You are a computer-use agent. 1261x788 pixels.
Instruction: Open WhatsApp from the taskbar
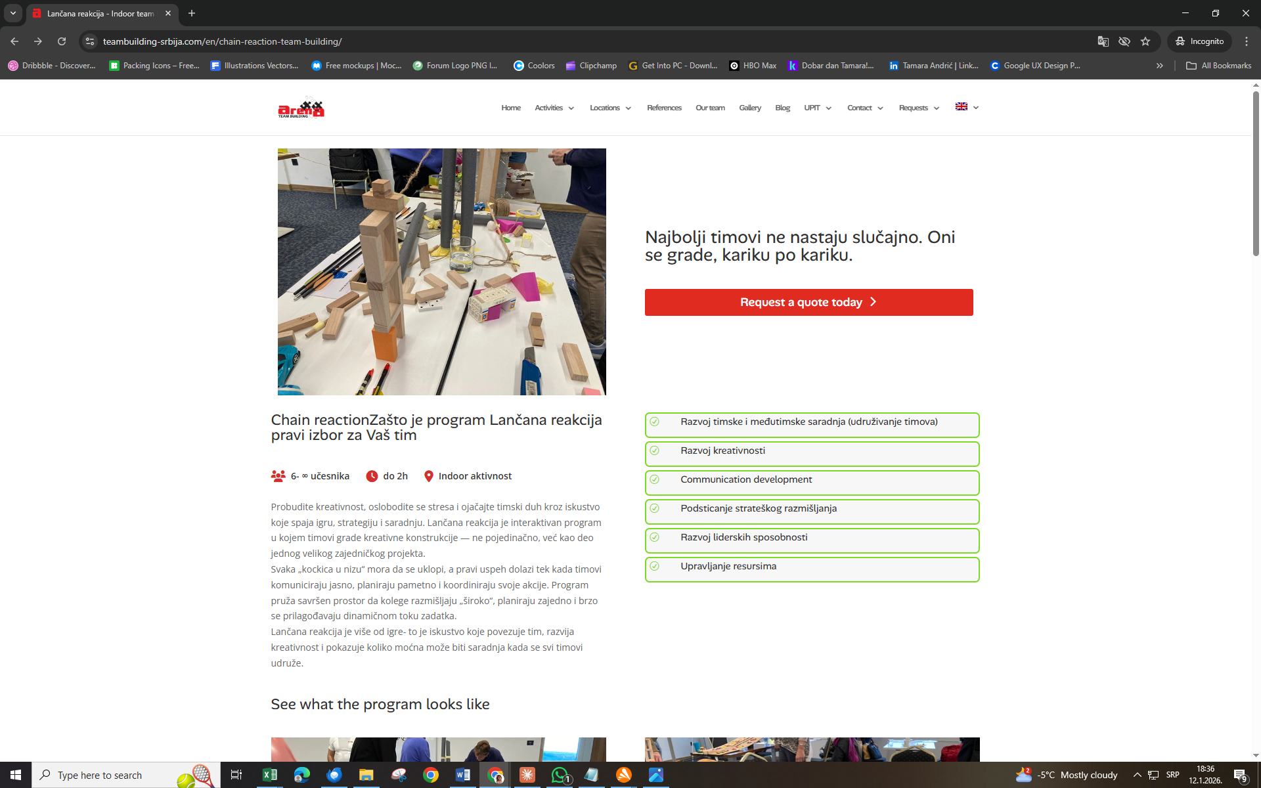click(560, 775)
